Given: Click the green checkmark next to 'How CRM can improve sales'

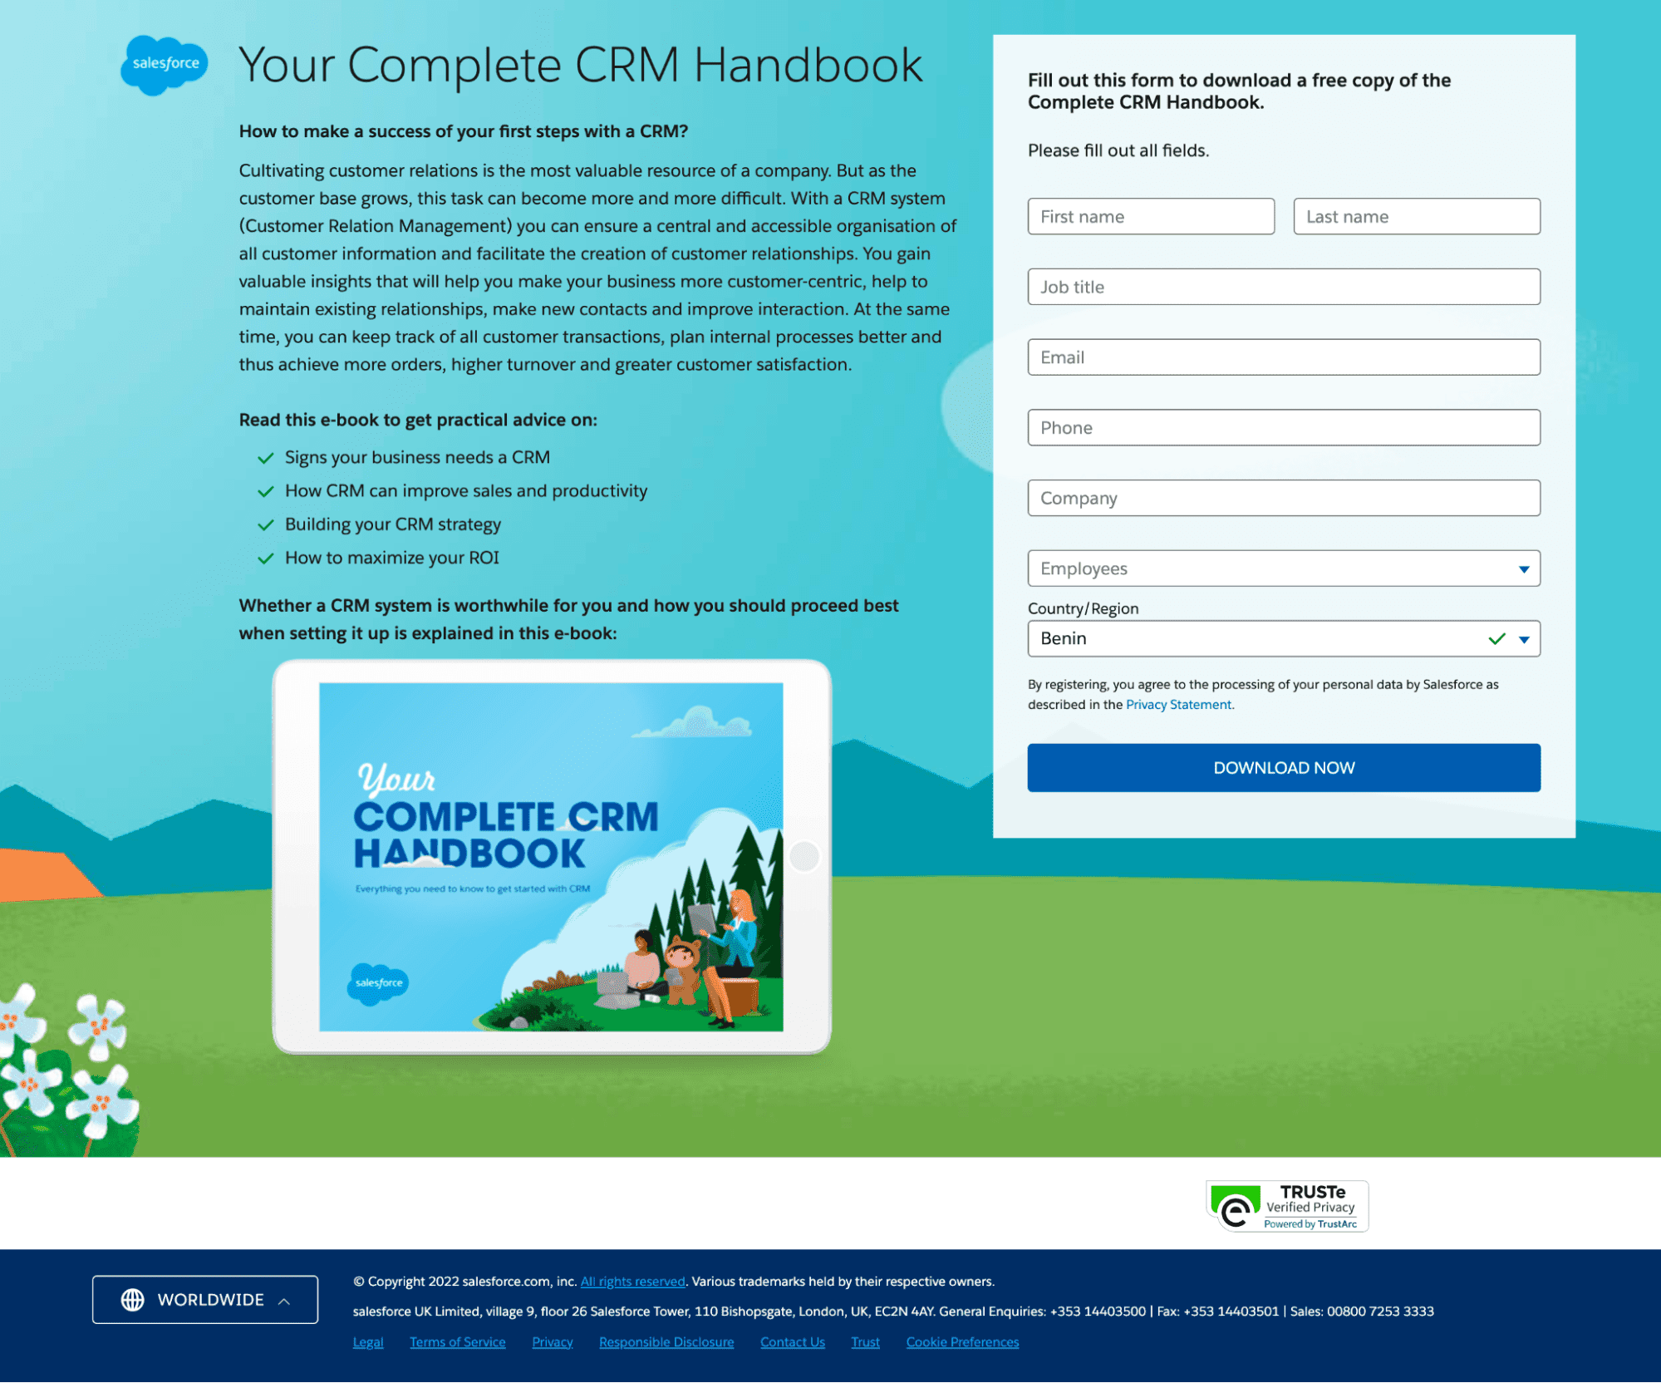Looking at the screenshot, I should [265, 491].
